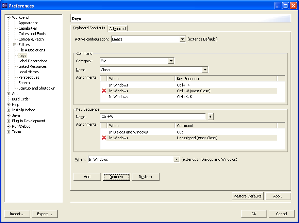
Task: Select Build Order in the tree
Action: coord(21,99)
